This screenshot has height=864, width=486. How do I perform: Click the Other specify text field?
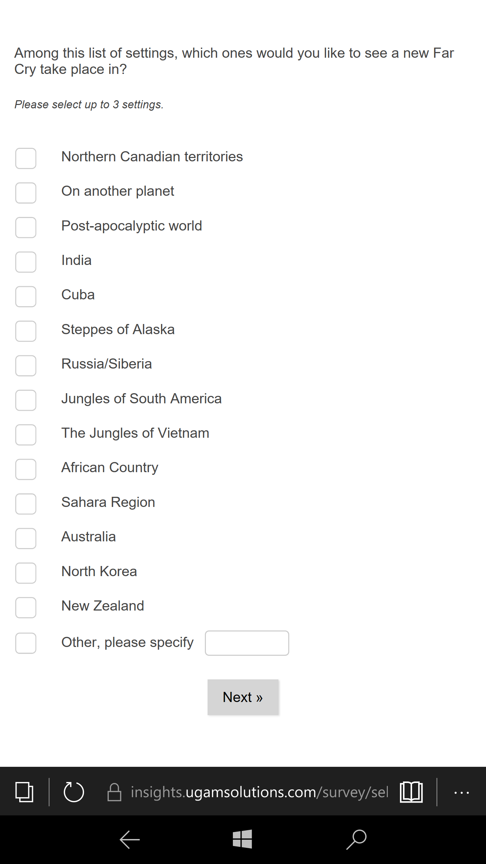pyautogui.click(x=247, y=643)
